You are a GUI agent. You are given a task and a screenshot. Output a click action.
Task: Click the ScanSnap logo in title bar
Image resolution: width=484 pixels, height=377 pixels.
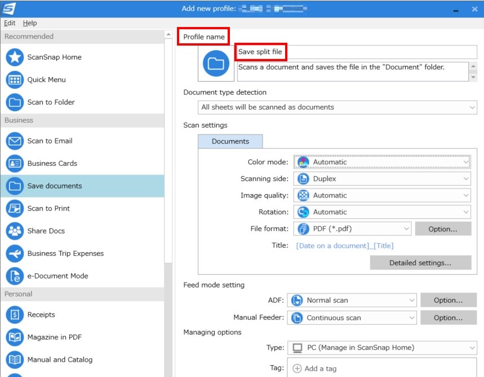point(8,8)
